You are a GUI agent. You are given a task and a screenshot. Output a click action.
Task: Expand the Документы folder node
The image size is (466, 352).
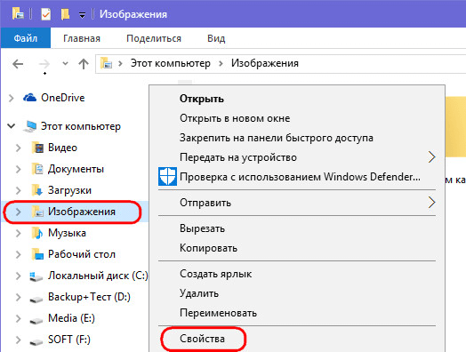click(19, 169)
